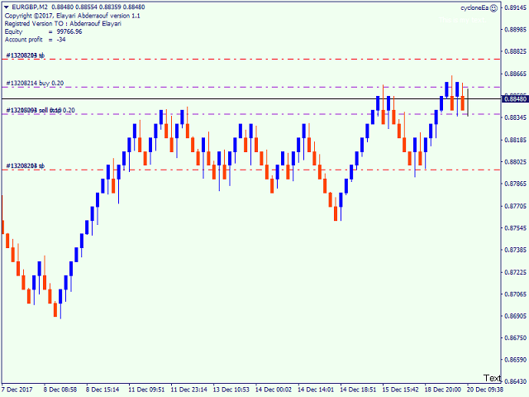Click the 13 Dec 10:53 time label
529x397 pixels.
231,390
